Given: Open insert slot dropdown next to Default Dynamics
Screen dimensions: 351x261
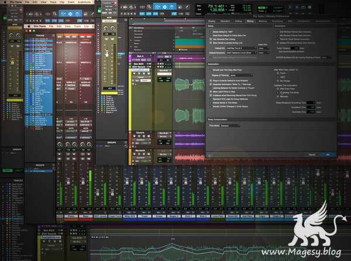Looking at the screenshot, I should tap(263, 53).
